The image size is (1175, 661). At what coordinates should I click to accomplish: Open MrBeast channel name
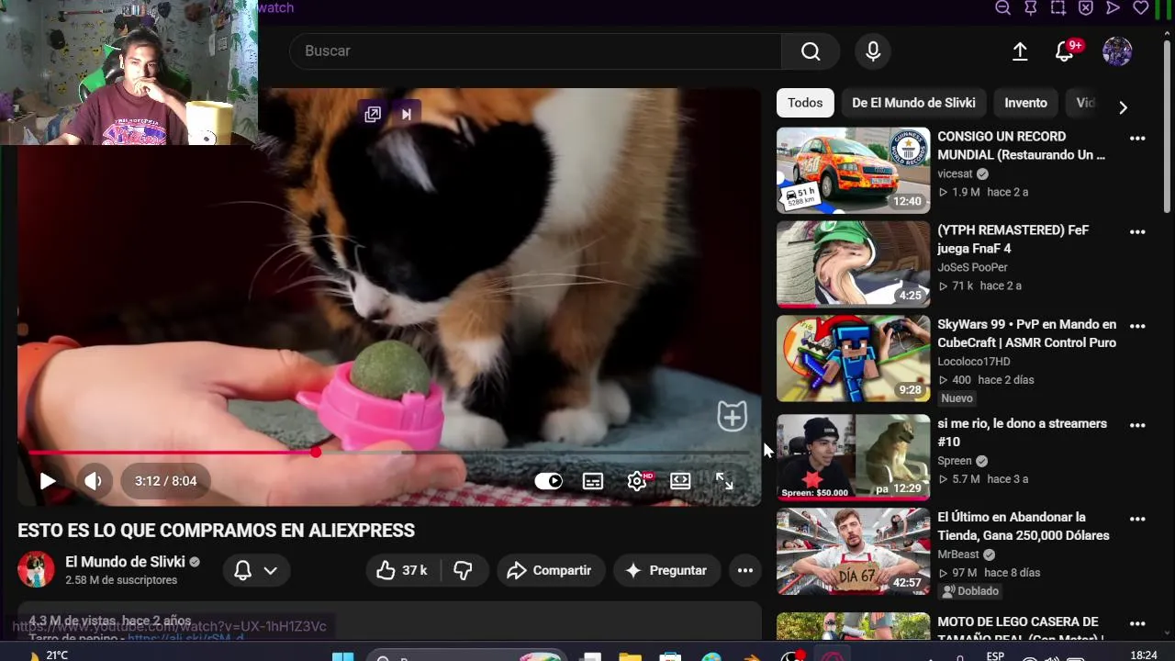(x=957, y=554)
